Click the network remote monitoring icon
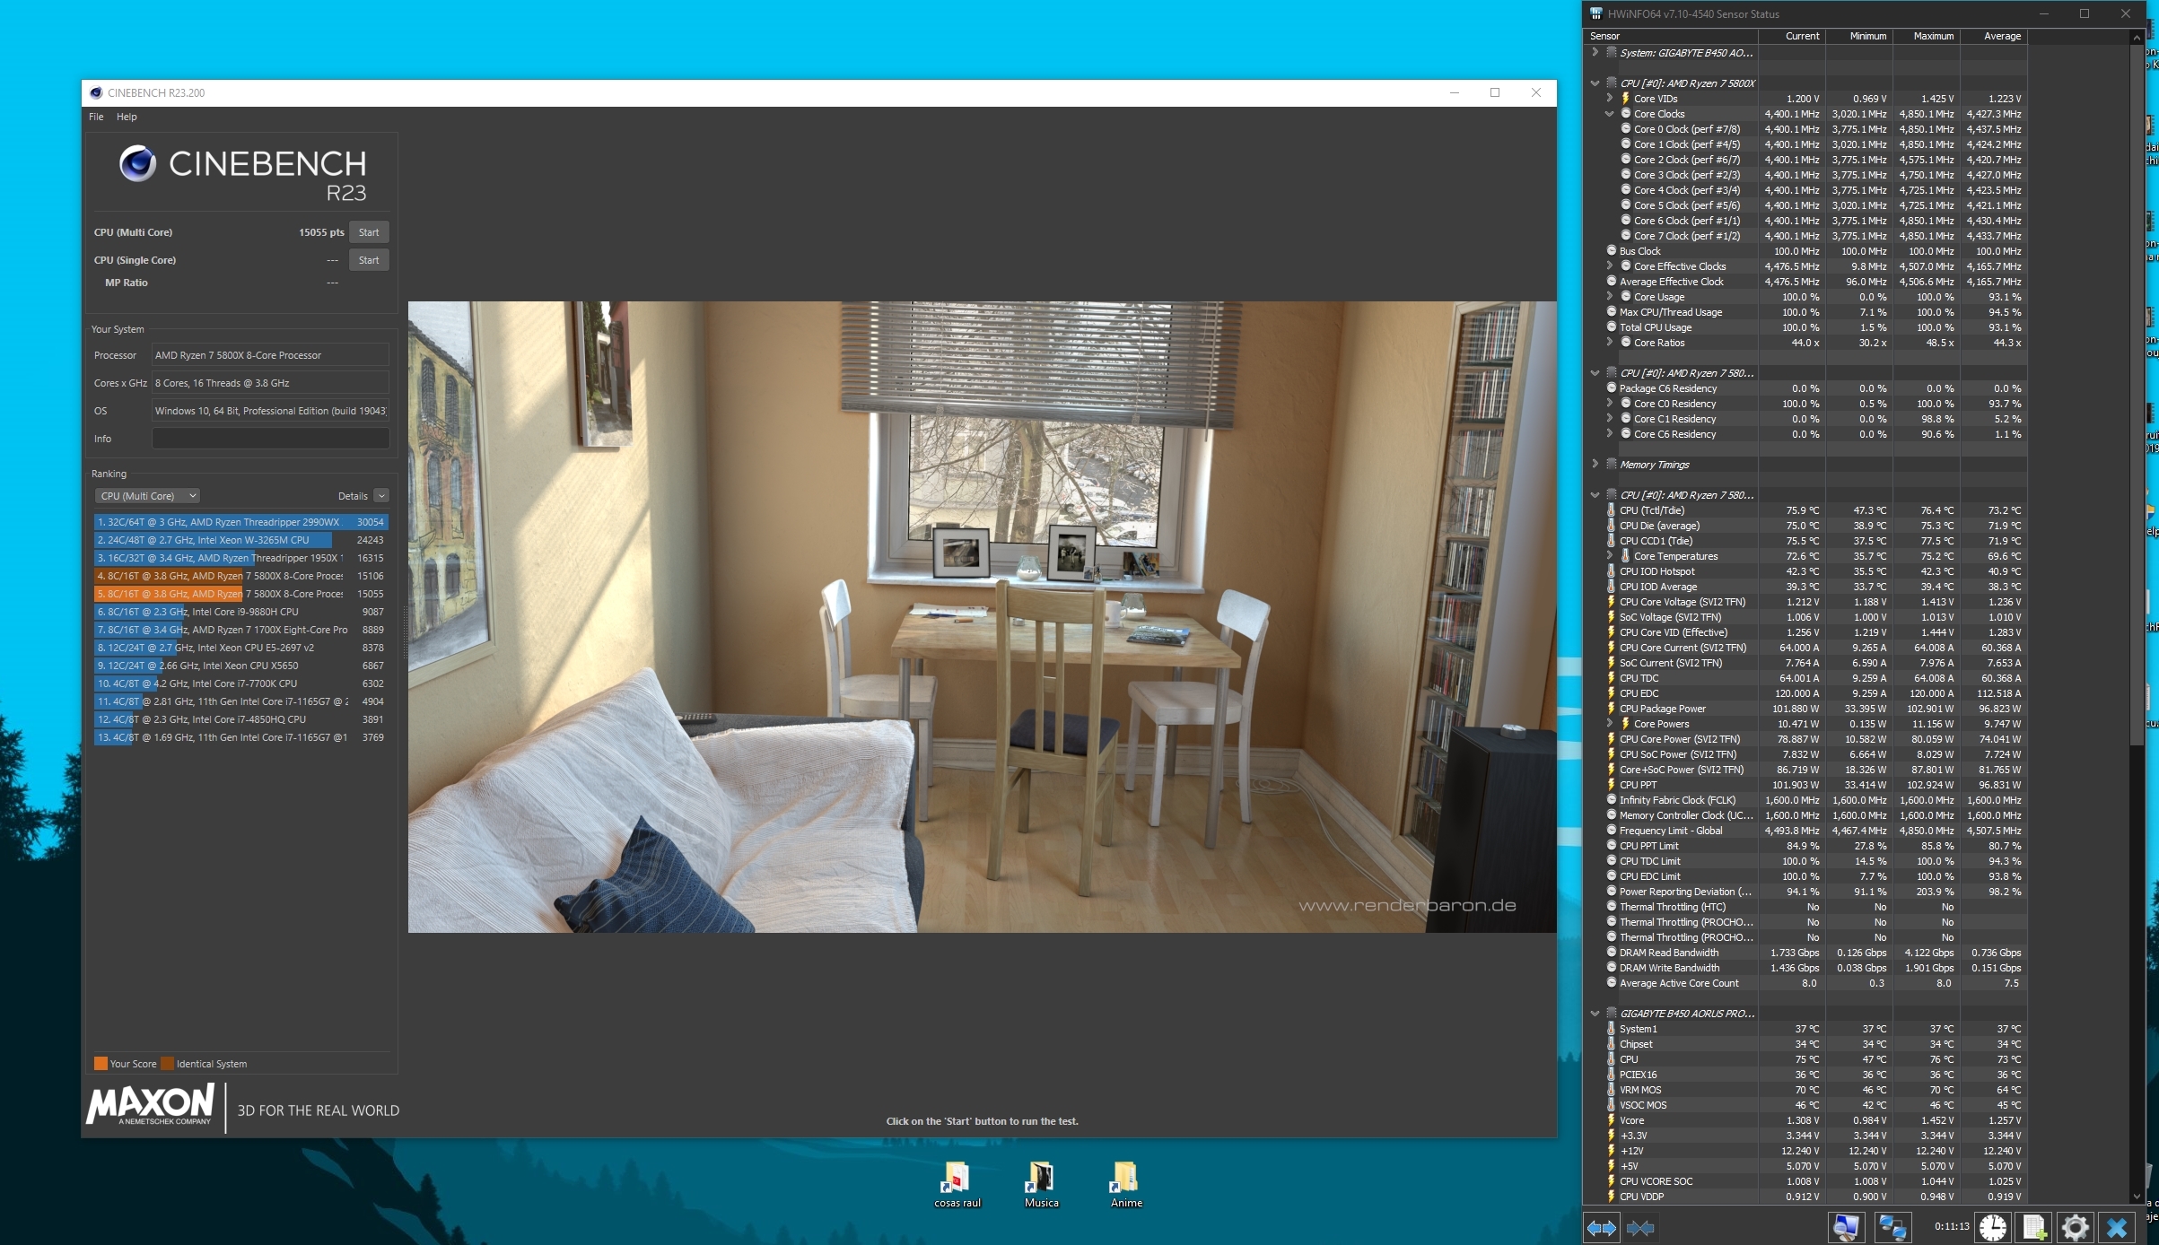 coord(1892,1227)
